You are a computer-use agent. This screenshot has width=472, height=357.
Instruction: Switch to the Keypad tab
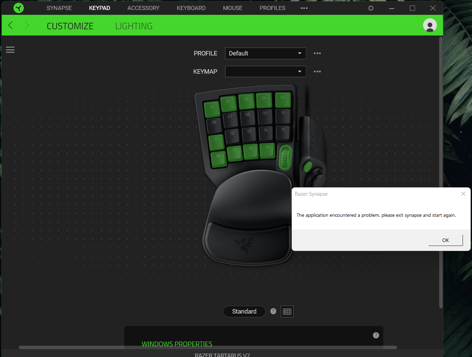[x=99, y=8]
